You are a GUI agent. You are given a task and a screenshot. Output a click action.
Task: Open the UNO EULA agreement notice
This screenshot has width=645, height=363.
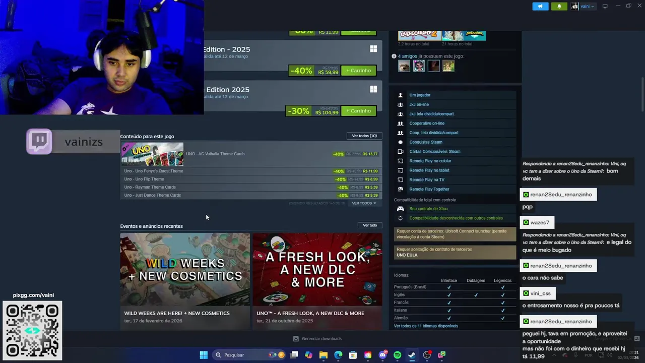tap(455, 252)
